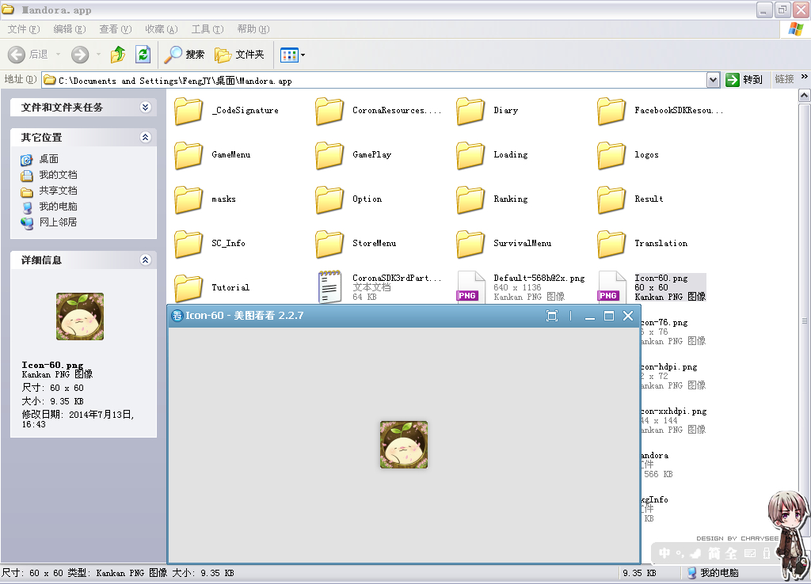Viewport: 811px width, 584px height.
Task: Open the 工具(T) menu
Action: (x=208, y=29)
